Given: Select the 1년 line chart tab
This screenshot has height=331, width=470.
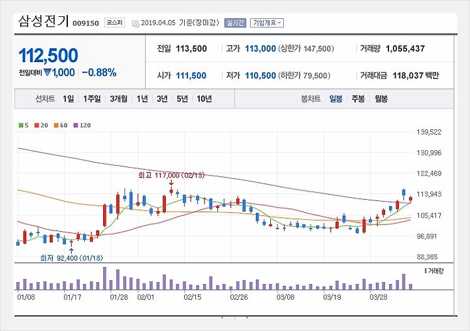Looking at the screenshot, I should 142,99.
